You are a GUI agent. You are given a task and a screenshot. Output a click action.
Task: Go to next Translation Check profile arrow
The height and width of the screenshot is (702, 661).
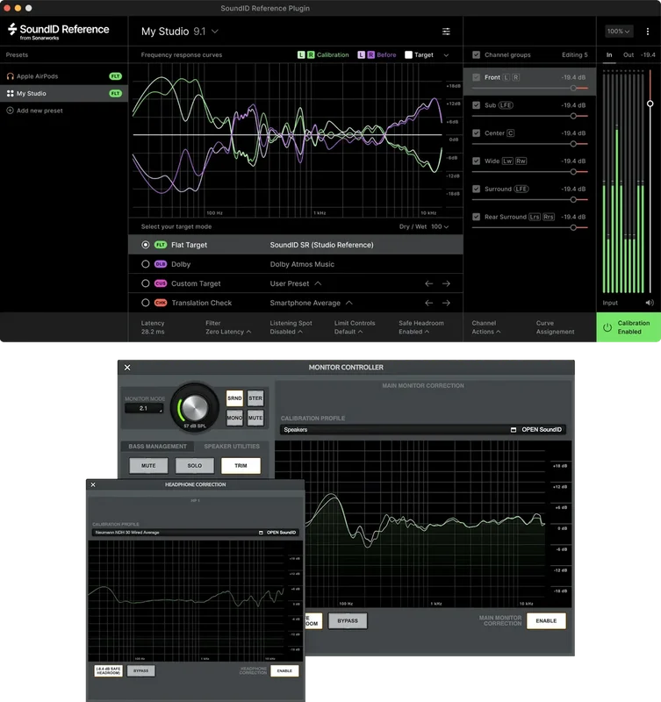pyautogui.click(x=446, y=303)
